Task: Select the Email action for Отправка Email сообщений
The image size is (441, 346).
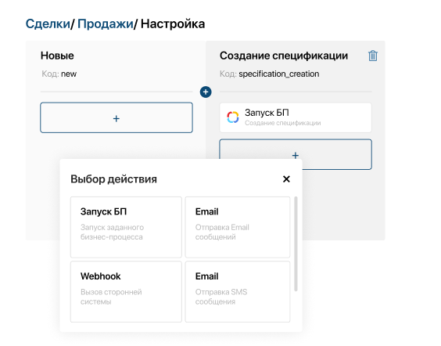Action: [x=238, y=227]
